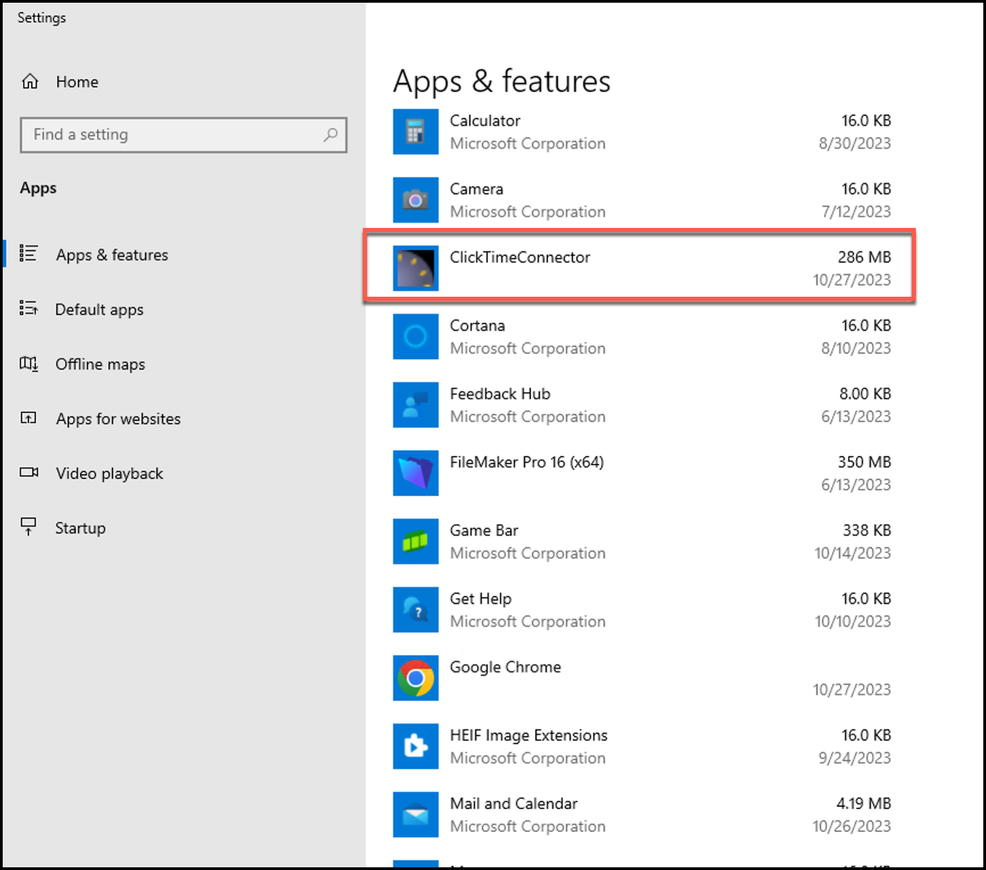The image size is (986, 870).
Task: Click the 9/24/2023 install date
Action: (x=855, y=758)
